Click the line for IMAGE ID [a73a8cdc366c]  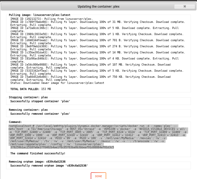(x=94, y=30)
